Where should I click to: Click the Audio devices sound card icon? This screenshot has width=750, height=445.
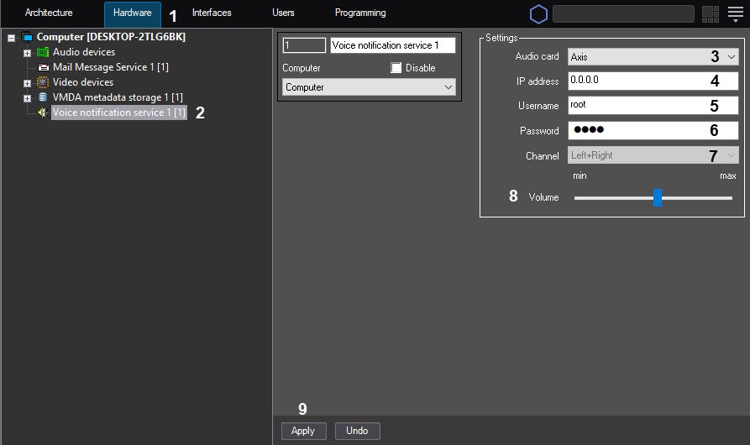coord(43,52)
